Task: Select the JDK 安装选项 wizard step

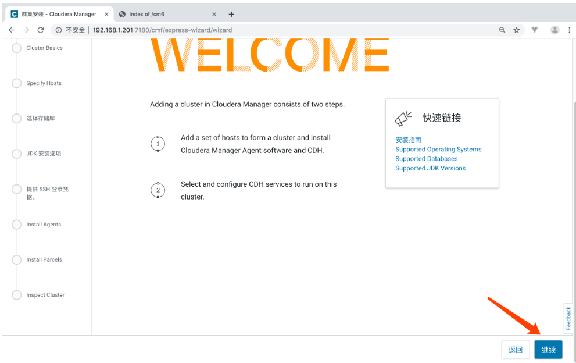Action: pos(37,154)
